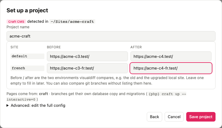Click the Set up a project heading
Screen dimensions: 222x128
pos(27,10)
